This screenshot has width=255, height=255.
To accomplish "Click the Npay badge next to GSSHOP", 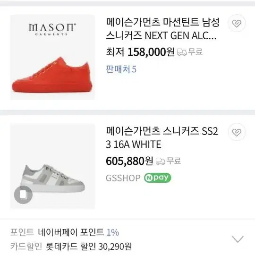I will tap(157, 178).
